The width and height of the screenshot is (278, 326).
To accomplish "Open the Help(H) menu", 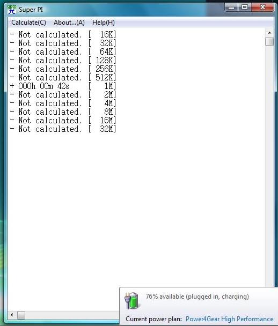I will point(104,23).
